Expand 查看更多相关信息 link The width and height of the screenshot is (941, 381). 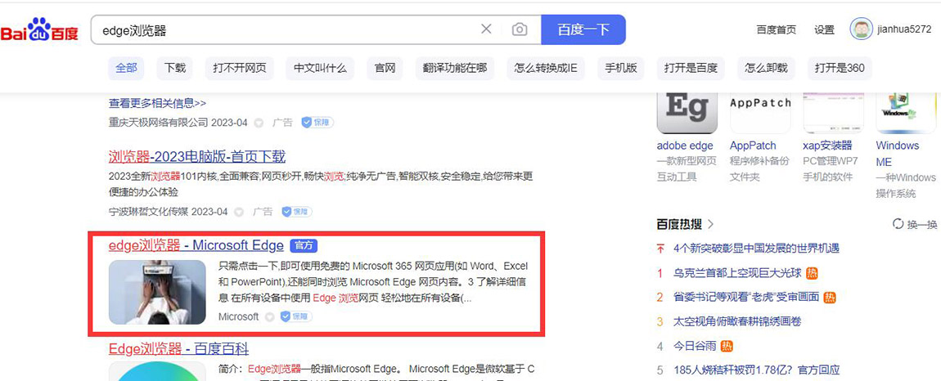point(157,103)
